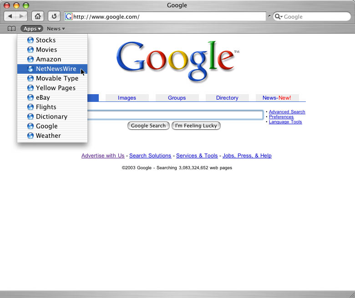Select NetNewsWire from the Apps menu
The height and width of the screenshot is (298, 355).
point(56,69)
